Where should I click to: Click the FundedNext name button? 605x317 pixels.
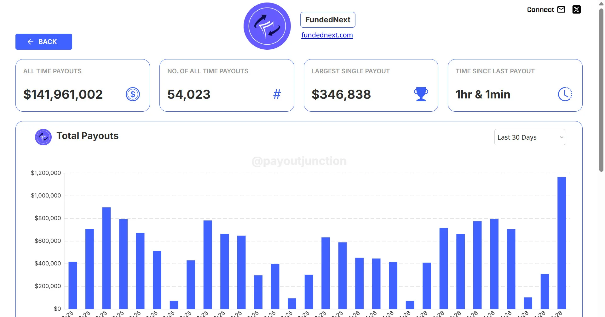click(x=328, y=20)
